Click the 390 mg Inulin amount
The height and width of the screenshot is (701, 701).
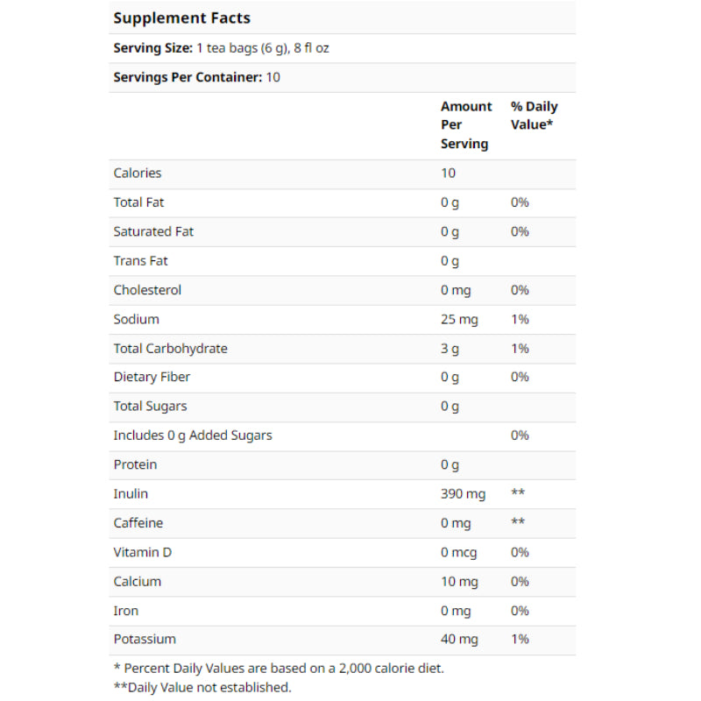click(x=463, y=494)
